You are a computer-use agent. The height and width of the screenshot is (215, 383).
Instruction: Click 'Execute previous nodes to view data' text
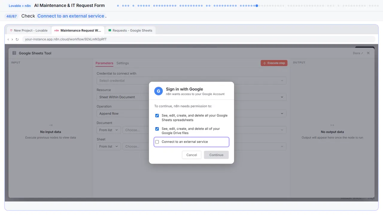(x=51, y=138)
